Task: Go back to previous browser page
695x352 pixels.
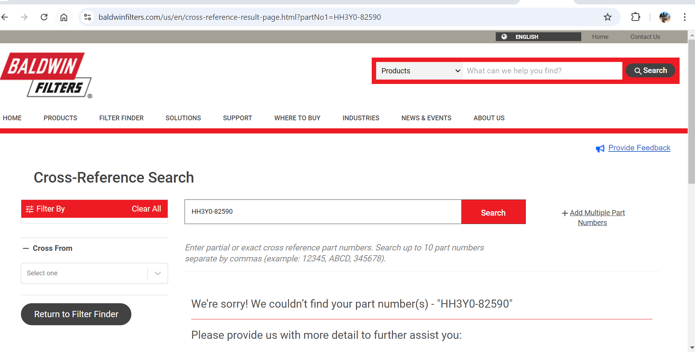Action: pyautogui.click(x=5, y=17)
